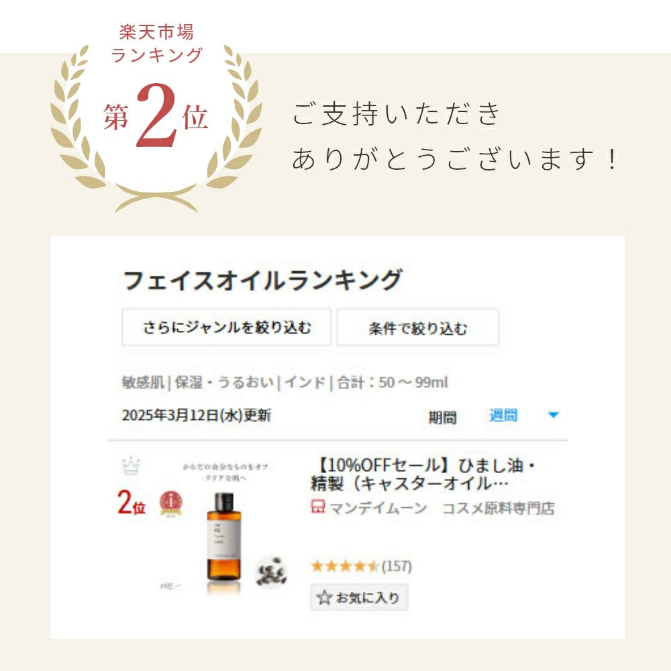671x671 pixels.
Task: Open the ひまし油・精製 product title link
Action: [423, 474]
